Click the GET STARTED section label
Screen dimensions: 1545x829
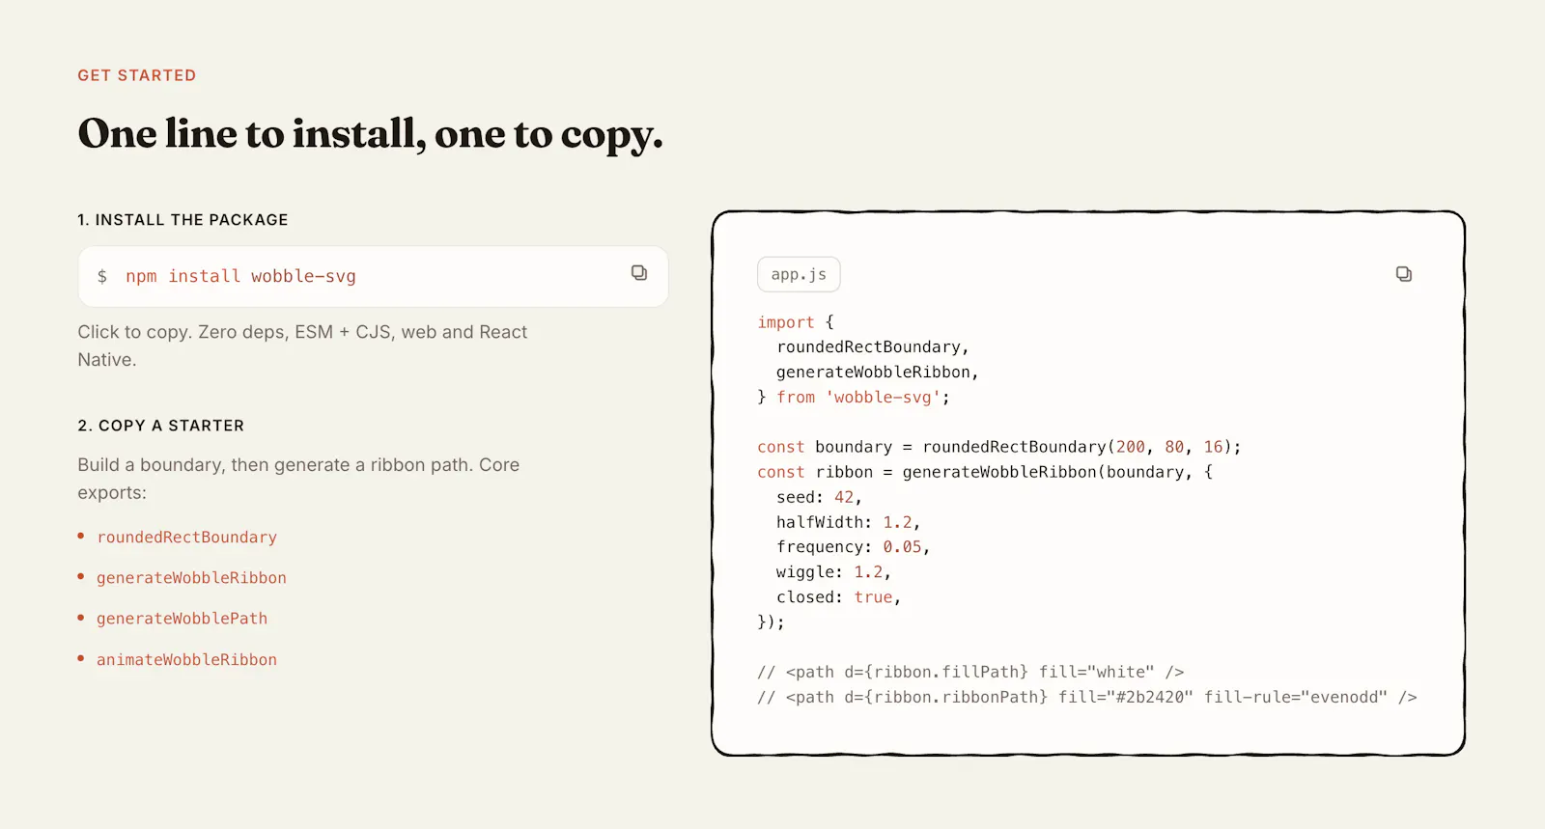pos(137,75)
